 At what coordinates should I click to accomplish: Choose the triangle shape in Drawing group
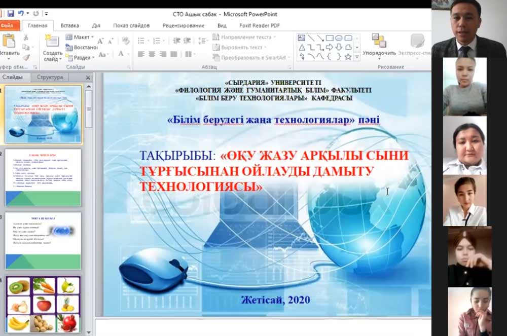(302, 47)
